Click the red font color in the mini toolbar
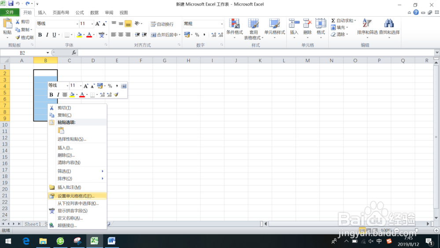The height and width of the screenshot is (248, 440). click(x=82, y=95)
